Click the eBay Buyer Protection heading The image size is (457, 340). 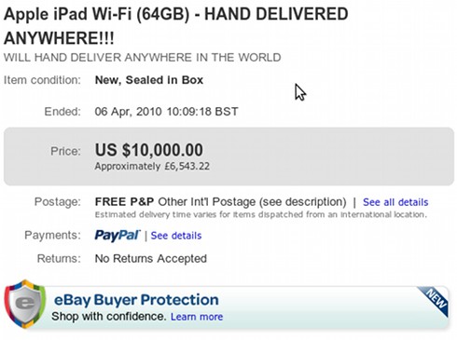[136, 300]
